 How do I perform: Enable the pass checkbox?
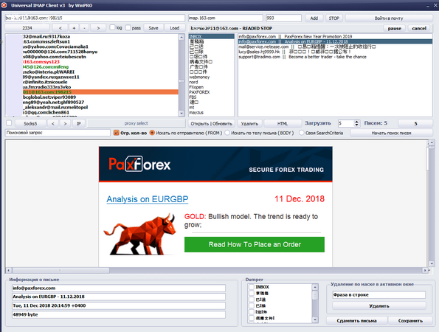coord(128,27)
